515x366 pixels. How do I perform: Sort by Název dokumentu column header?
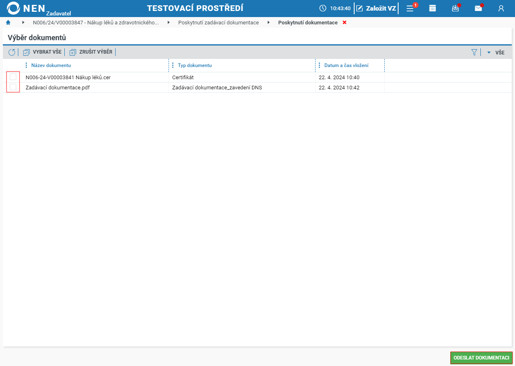tap(51, 65)
